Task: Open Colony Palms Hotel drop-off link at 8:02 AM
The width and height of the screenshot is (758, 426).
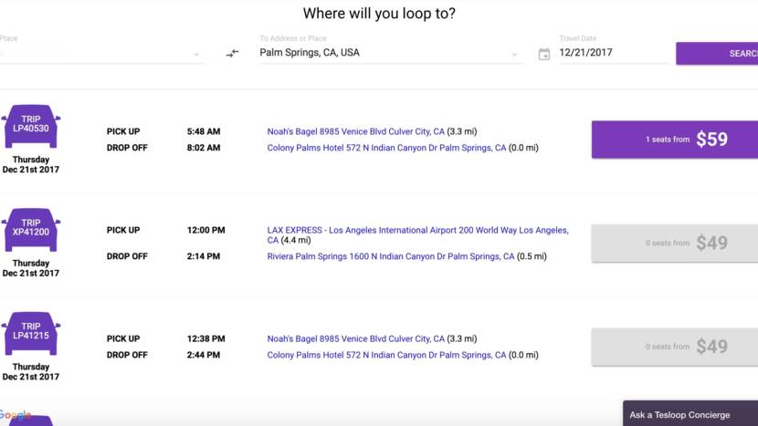Action: (385, 148)
